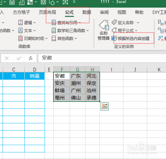Viewport: 166px width, 159px height.
Task: Click the insert function fx icon
Action: pos(31,58)
